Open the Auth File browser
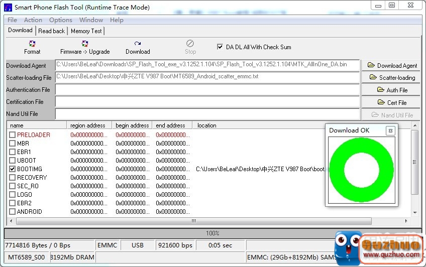 point(391,90)
